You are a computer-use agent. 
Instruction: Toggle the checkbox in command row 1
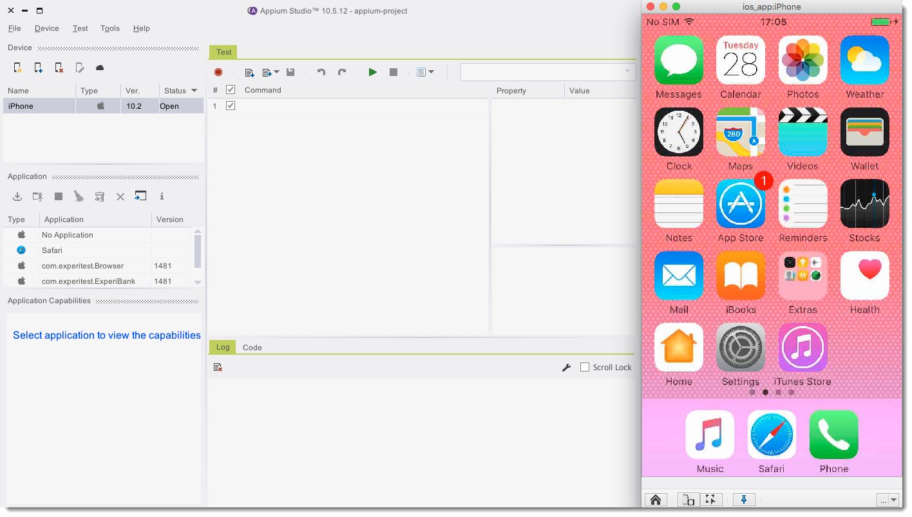pyautogui.click(x=231, y=106)
